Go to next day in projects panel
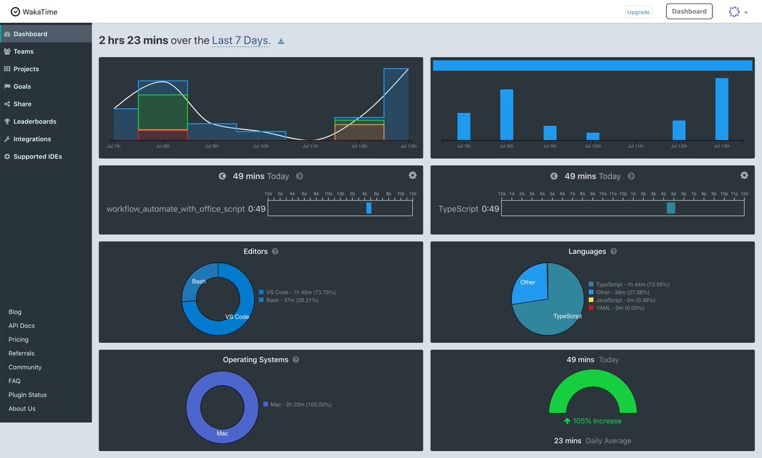Viewport: 762px width, 458px height. click(300, 176)
